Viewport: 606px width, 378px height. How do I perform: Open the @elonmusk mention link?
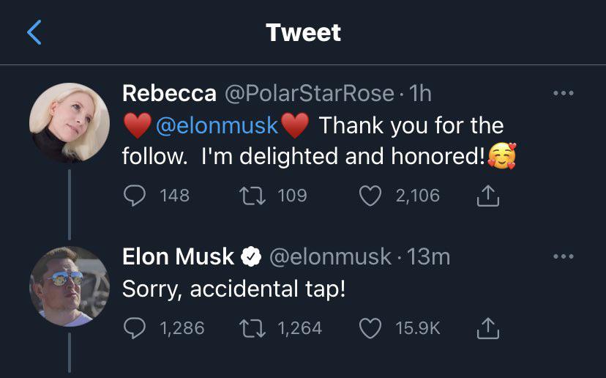(x=217, y=125)
